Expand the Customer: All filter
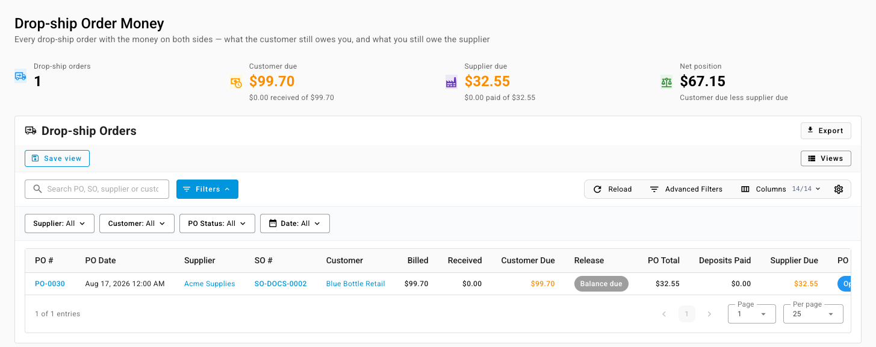This screenshot has width=876, height=347. 137,224
